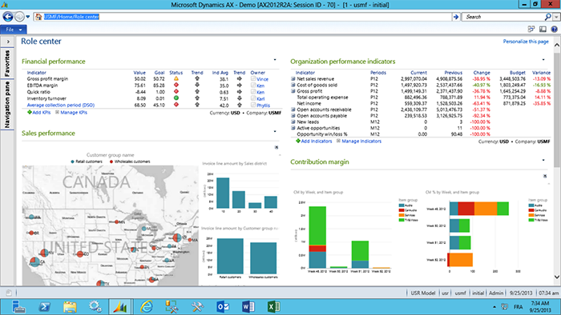This screenshot has height=315, width=561.
Task: Click the page scrollbar down arrow
Action: [557, 277]
